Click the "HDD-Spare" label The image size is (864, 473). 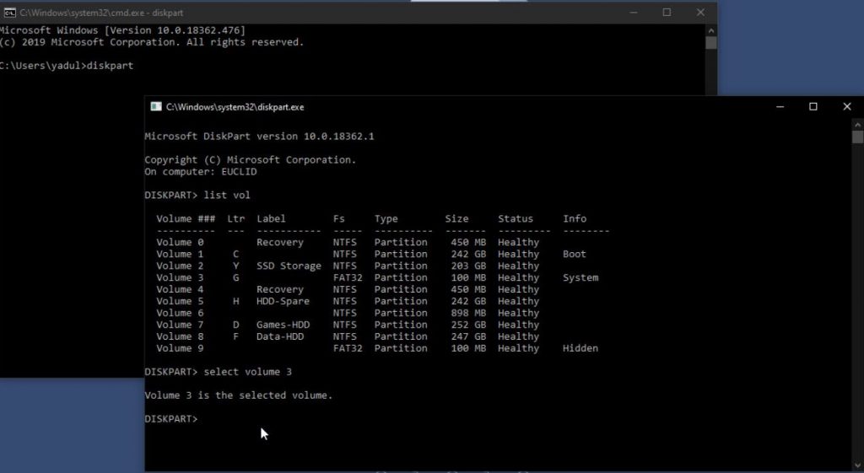283,301
